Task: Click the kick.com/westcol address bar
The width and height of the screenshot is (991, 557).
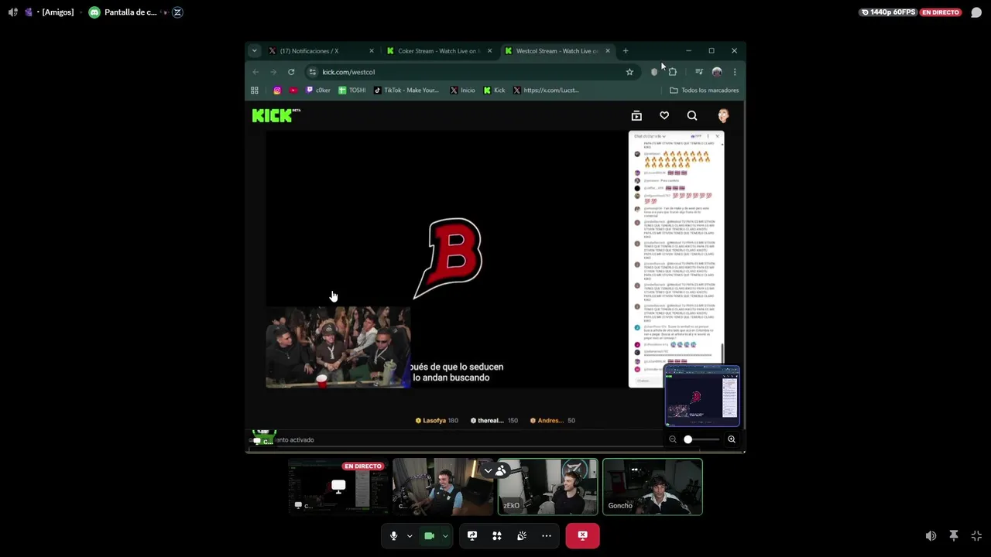Action: point(472,72)
